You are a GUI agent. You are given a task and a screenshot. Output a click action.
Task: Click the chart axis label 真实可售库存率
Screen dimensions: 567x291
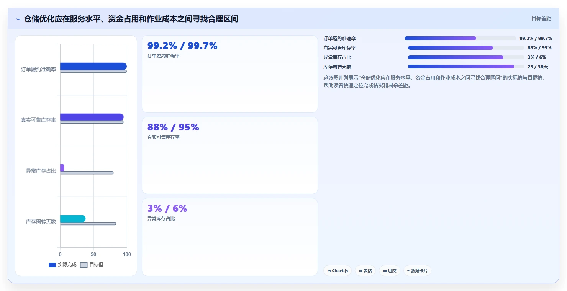coord(39,120)
